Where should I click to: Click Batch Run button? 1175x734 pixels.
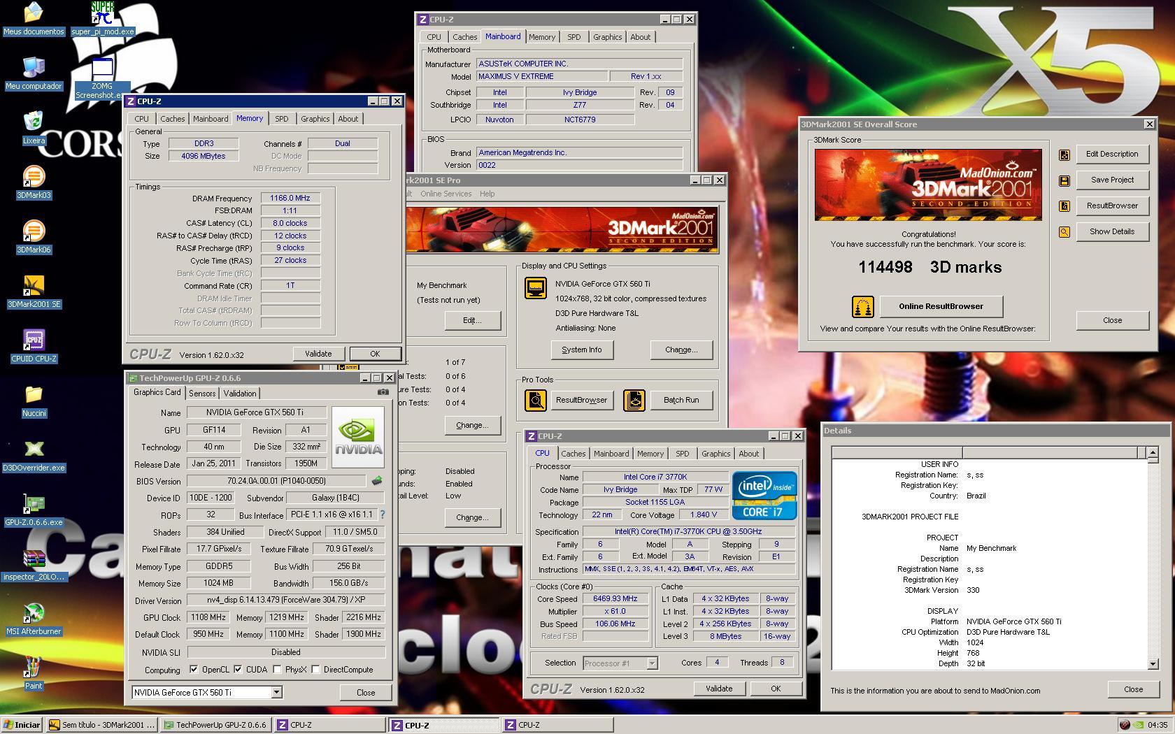pos(681,401)
